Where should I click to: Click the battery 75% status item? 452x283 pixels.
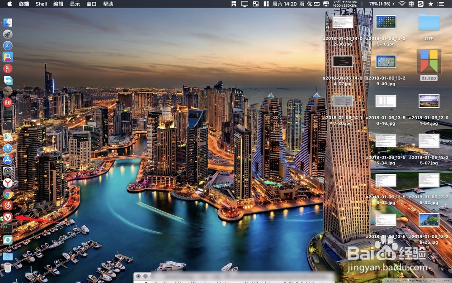[x=381, y=4]
